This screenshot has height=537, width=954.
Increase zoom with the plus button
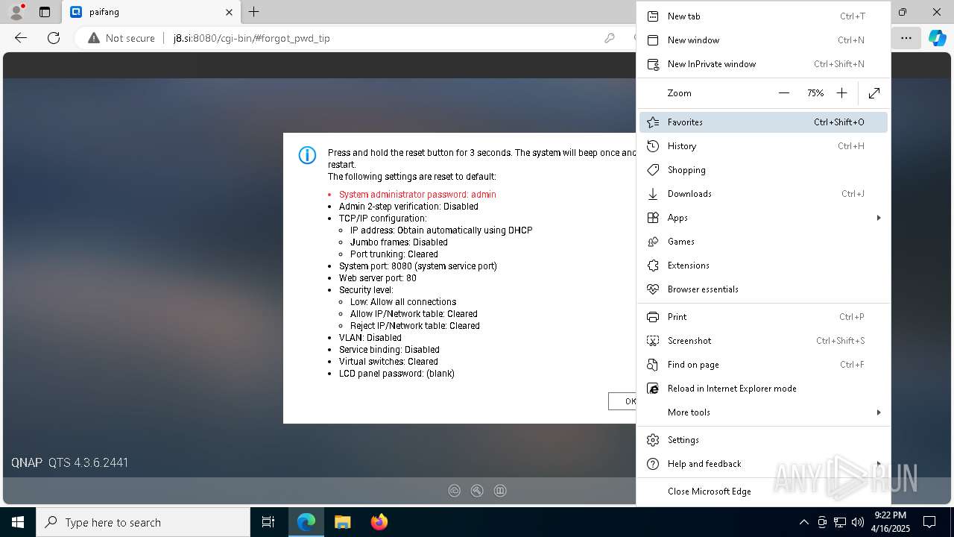pyautogui.click(x=841, y=93)
